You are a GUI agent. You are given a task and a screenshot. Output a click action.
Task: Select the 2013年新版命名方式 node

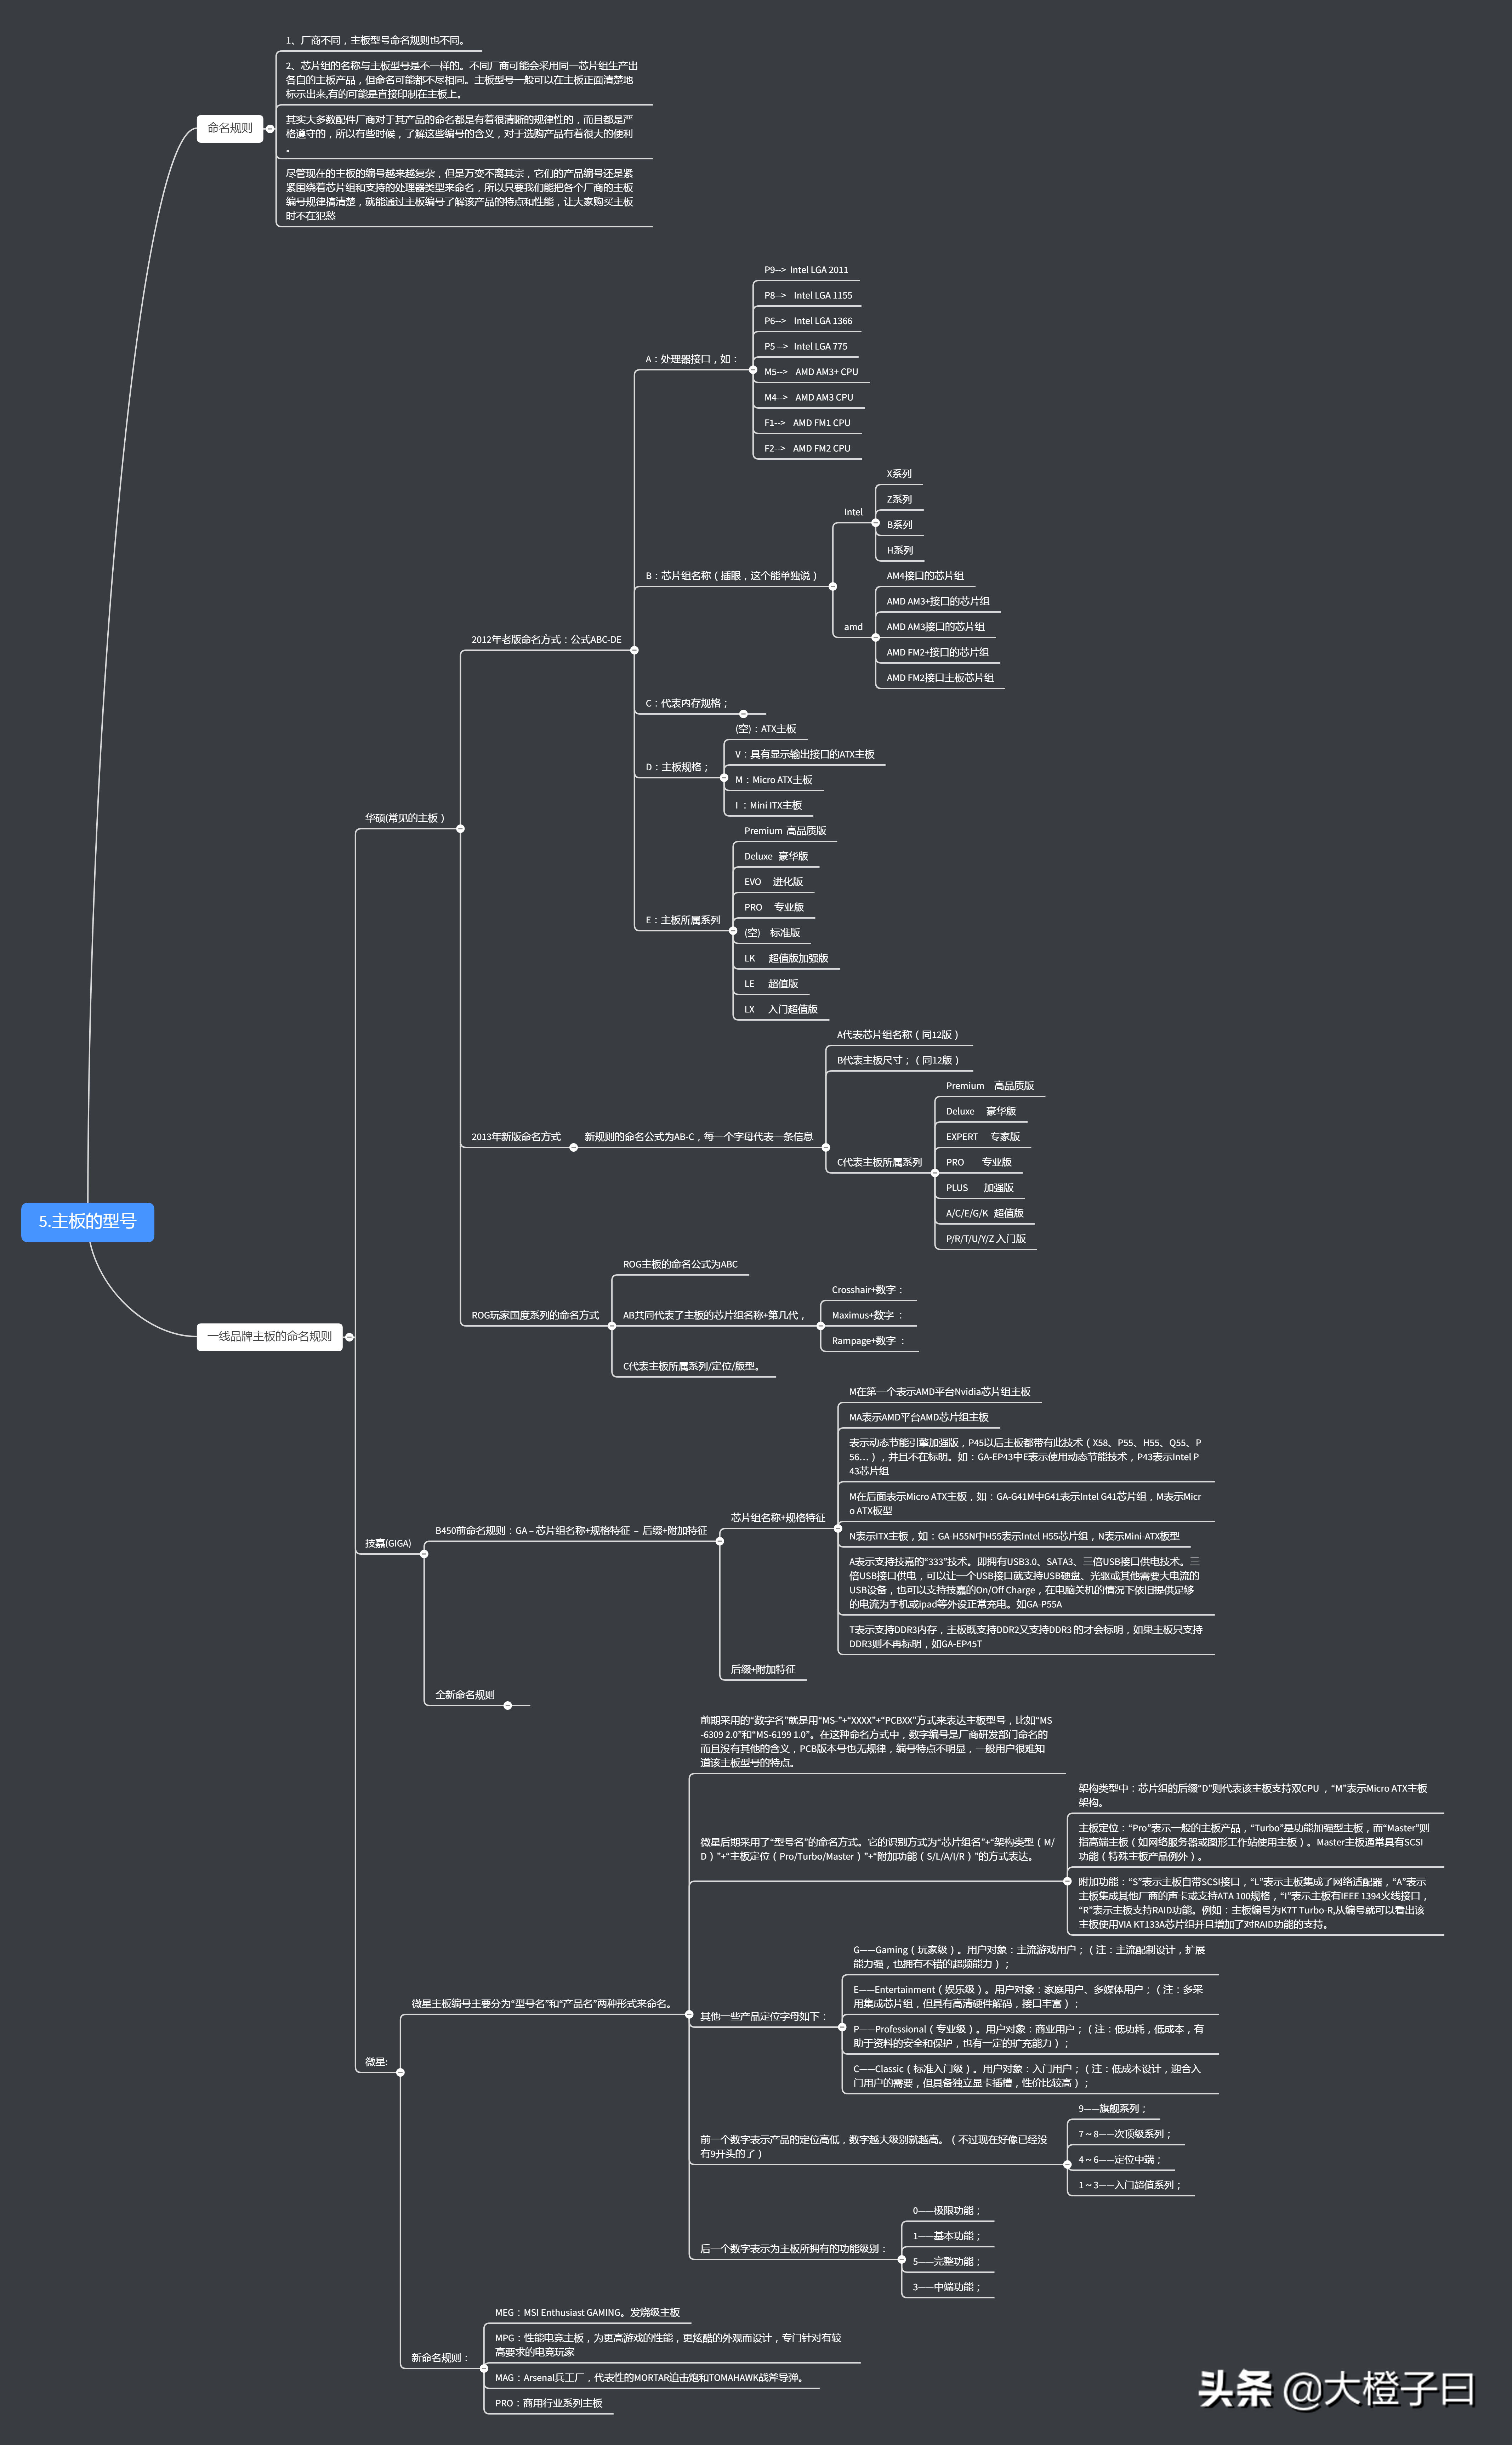516,1137
